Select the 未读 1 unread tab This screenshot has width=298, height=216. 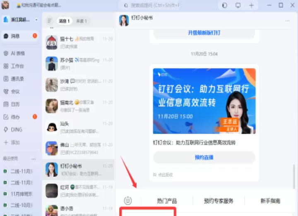(82, 21)
